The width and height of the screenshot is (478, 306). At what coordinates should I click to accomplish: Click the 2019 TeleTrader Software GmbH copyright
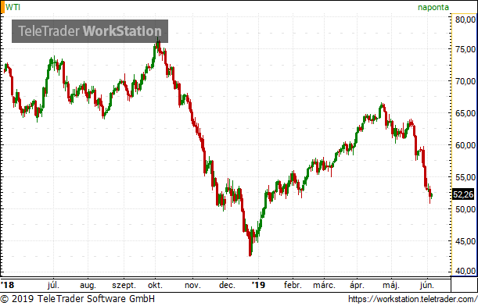point(77,299)
